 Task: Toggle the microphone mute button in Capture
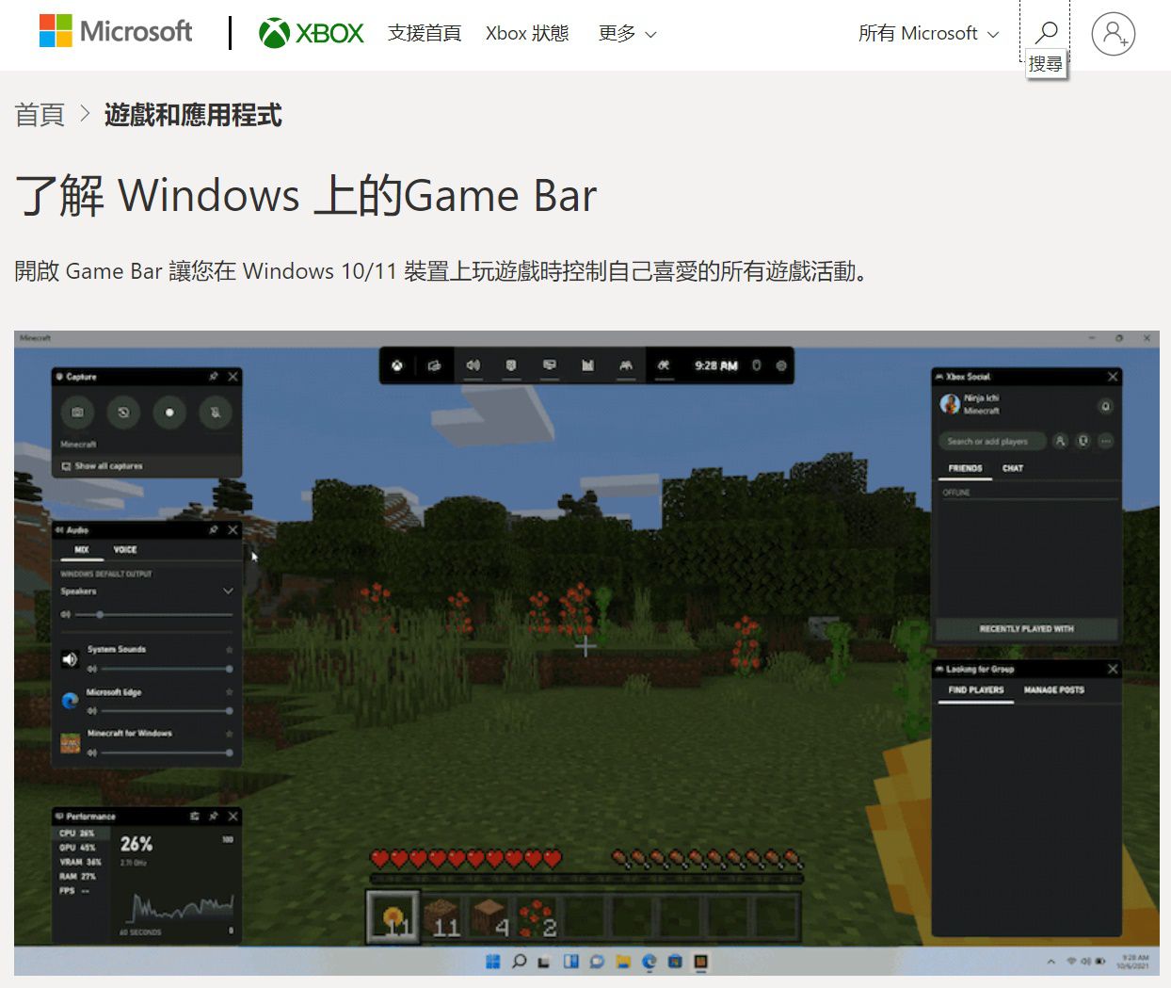pyautogui.click(x=216, y=413)
